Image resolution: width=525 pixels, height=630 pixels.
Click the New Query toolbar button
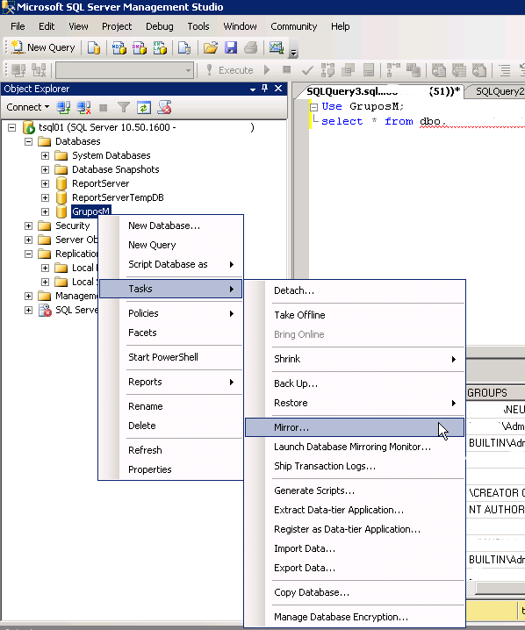tap(43, 47)
